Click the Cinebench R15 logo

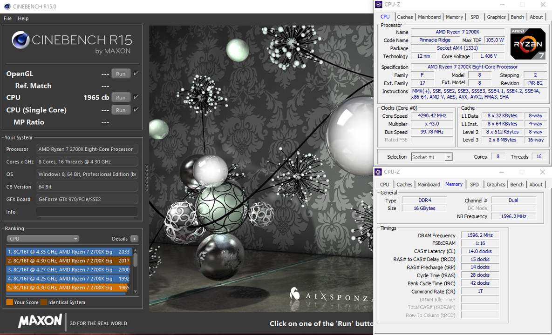(x=72, y=41)
